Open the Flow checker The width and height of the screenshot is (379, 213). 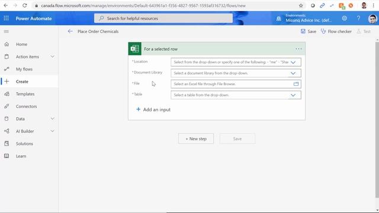coord(336,31)
